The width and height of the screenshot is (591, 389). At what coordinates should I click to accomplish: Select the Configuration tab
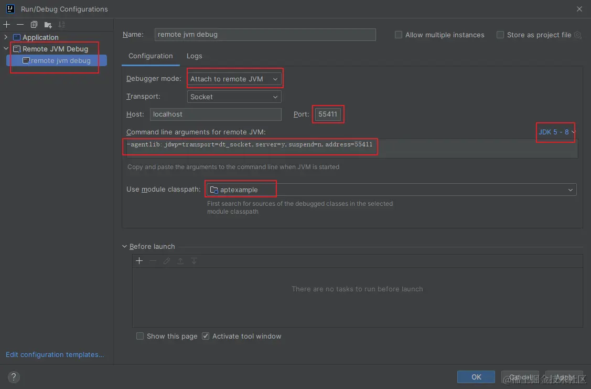click(151, 56)
